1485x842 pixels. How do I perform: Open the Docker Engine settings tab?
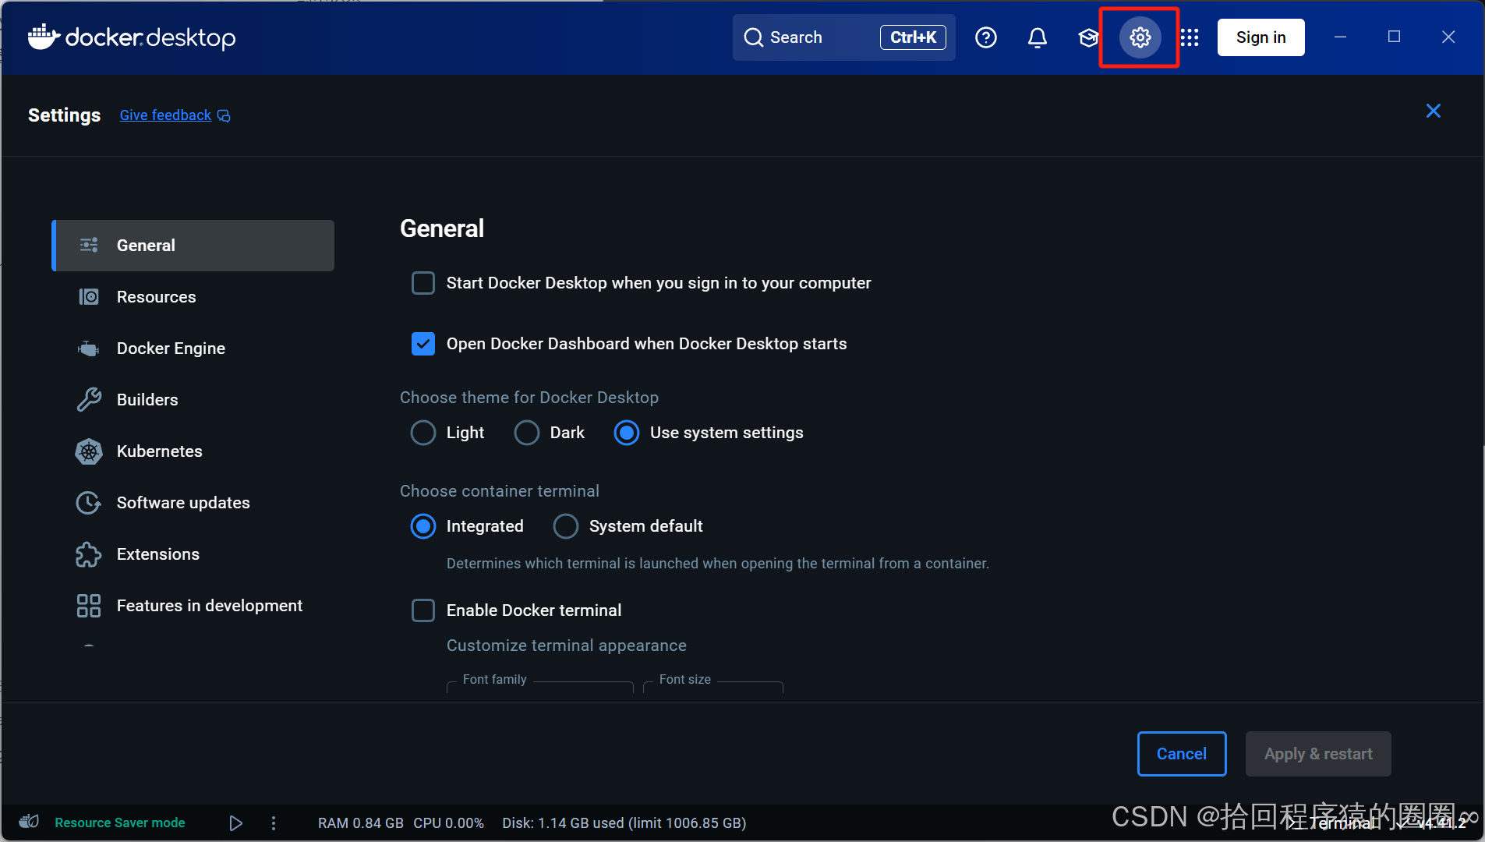tap(193, 348)
